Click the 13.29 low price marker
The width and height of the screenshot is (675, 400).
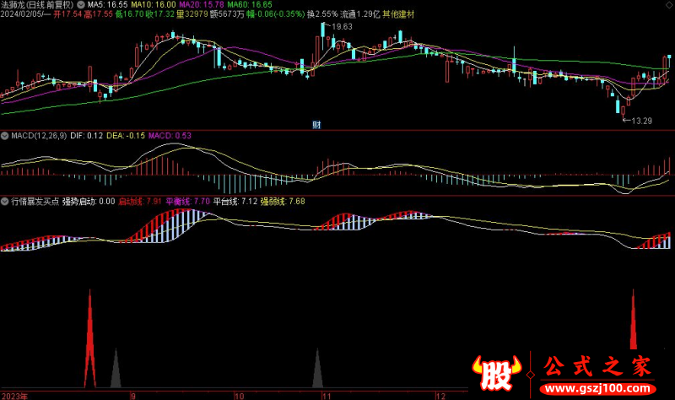tap(641, 121)
